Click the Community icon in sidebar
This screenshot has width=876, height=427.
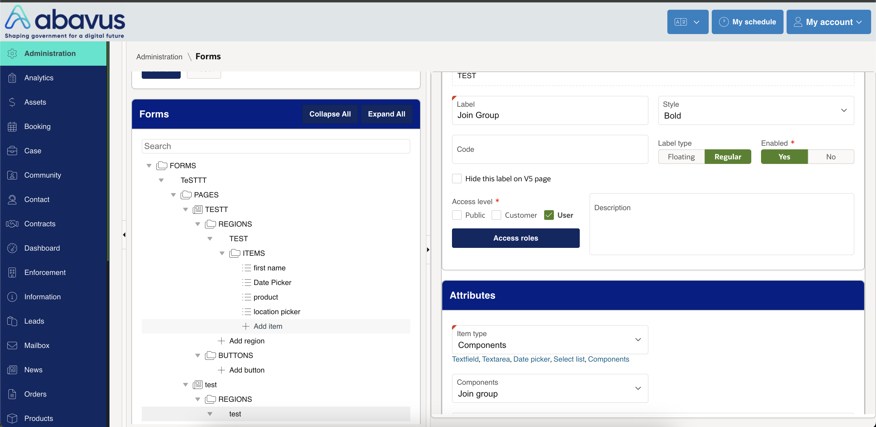tap(12, 175)
